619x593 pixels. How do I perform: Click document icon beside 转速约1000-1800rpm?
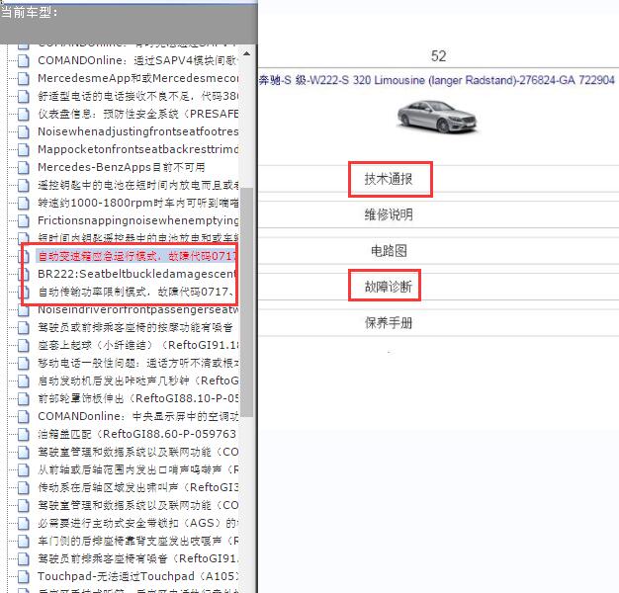(x=24, y=203)
